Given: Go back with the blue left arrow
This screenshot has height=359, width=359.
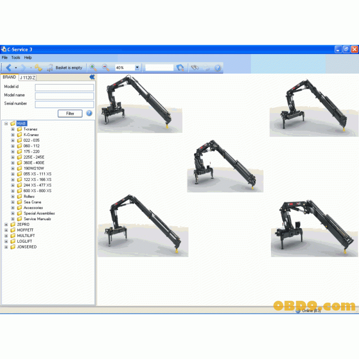Looking at the screenshot, I should click(9, 68).
